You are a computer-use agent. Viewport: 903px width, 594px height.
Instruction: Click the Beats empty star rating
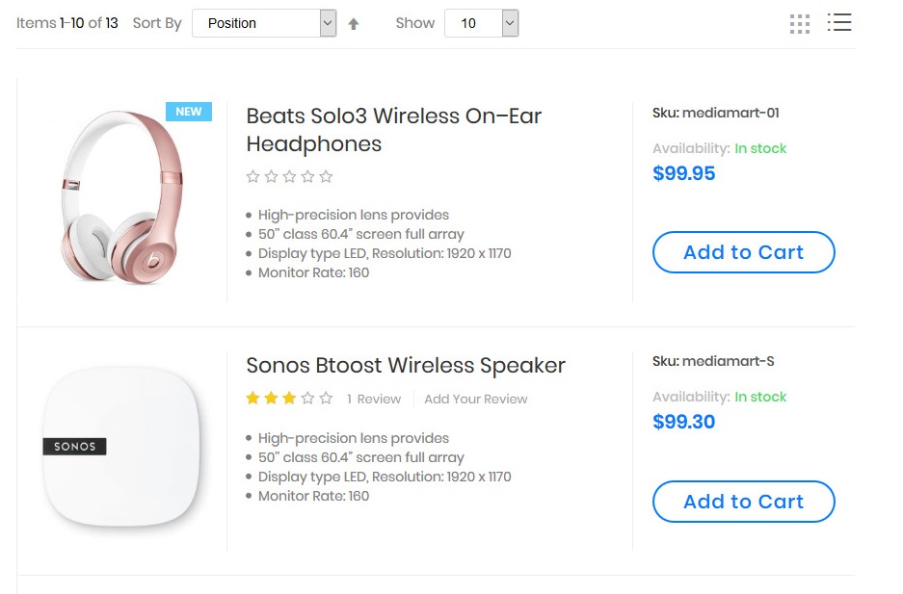[289, 176]
